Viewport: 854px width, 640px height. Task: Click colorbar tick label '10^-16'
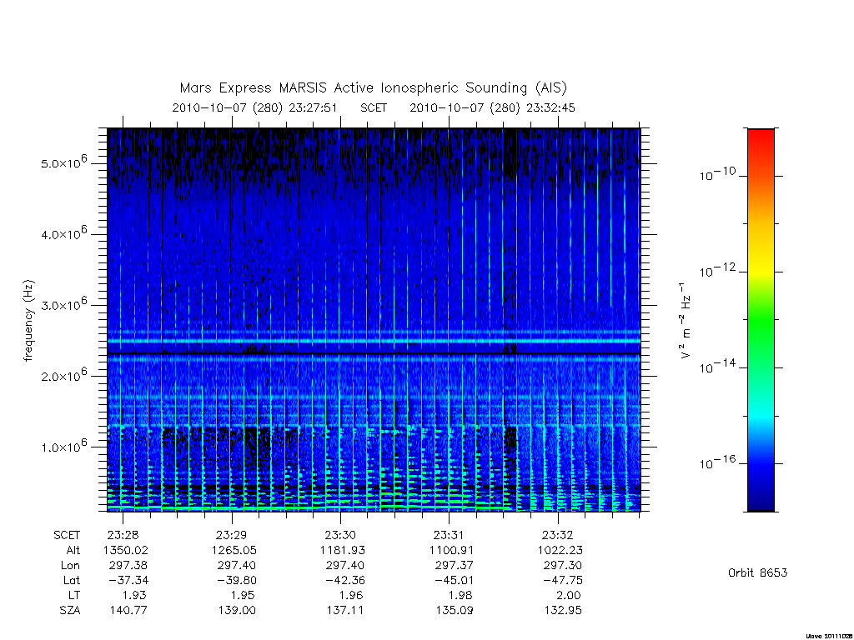pyautogui.click(x=717, y=462)
